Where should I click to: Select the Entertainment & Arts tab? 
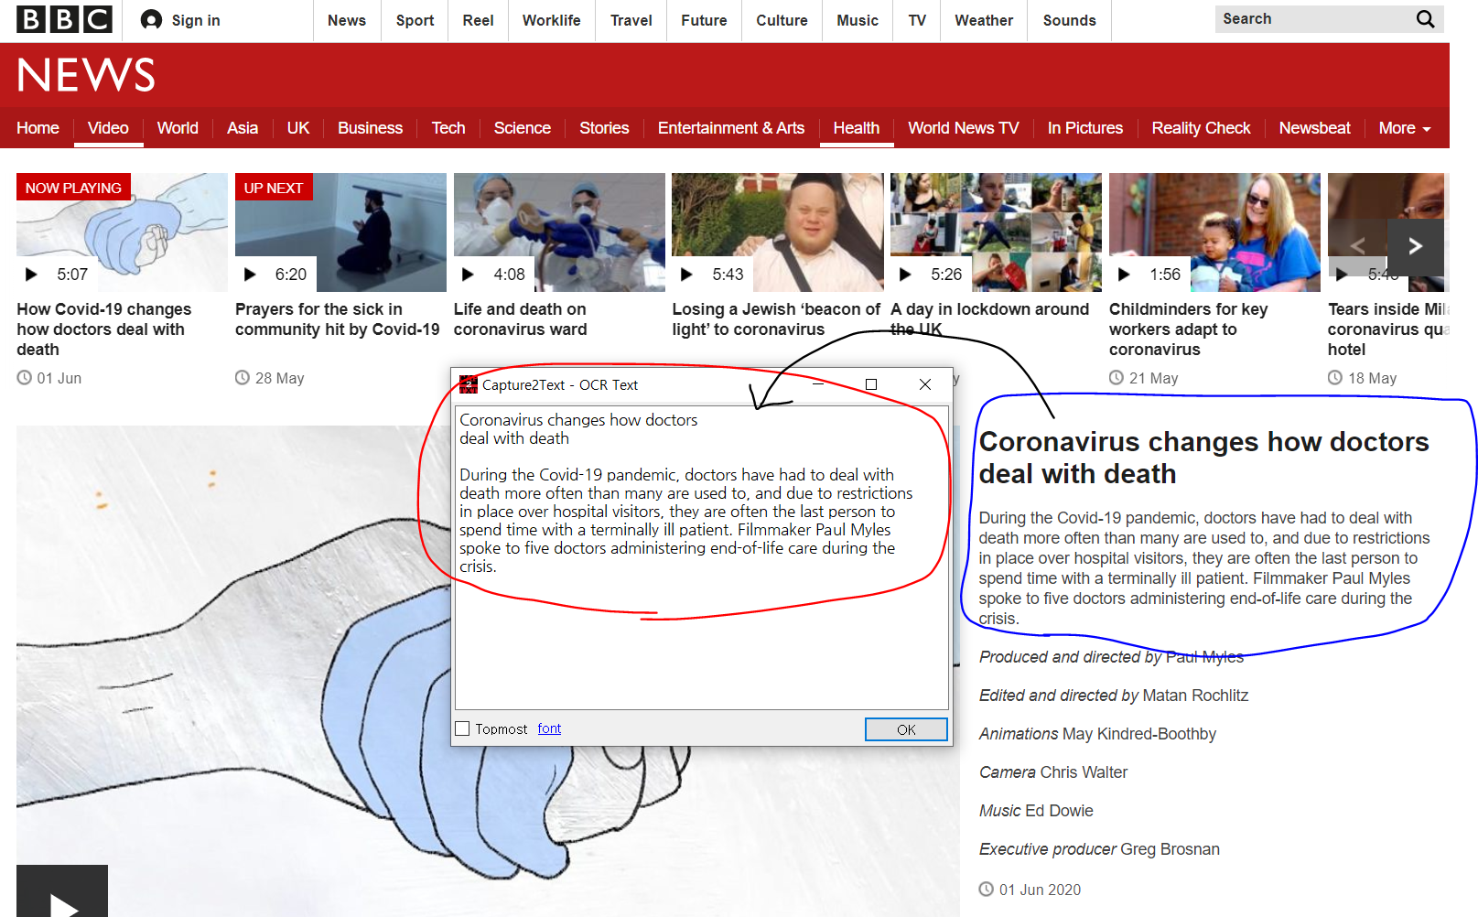pyautogui.click(x=731, y=128)
